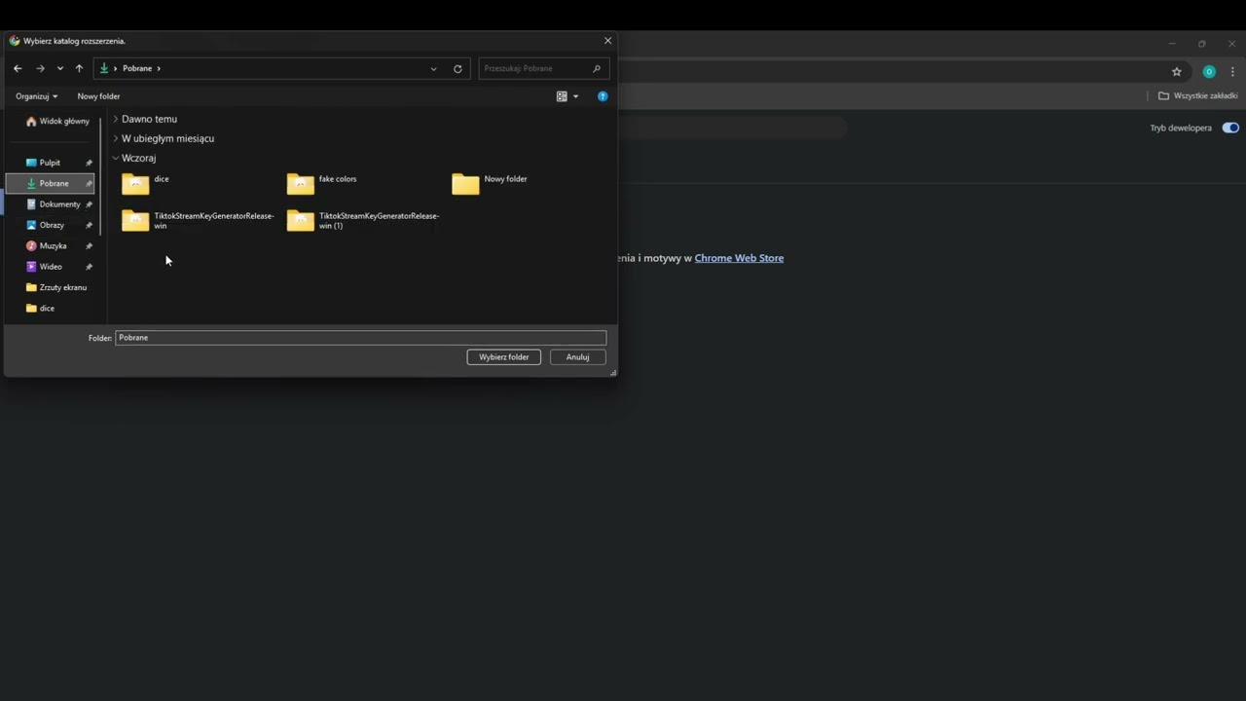Go forward using the forward arrow
The image size is (1246, 701).
(40, 68)
